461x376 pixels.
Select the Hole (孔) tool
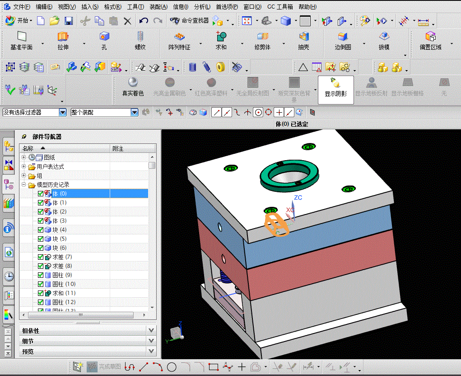pyautogui.click(x=104, y=41)
